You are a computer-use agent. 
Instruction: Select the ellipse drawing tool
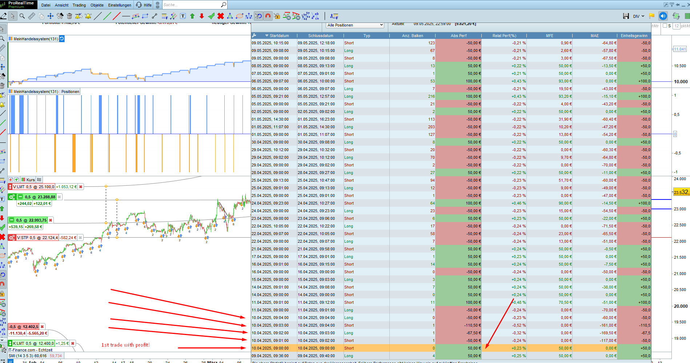(240, 16)
